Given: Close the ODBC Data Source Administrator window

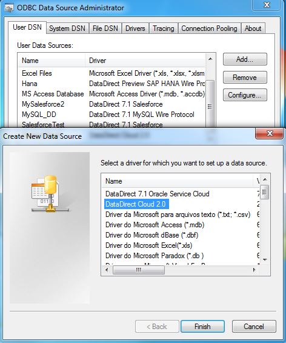Looking at the screenshot, I should coord(267,5).
